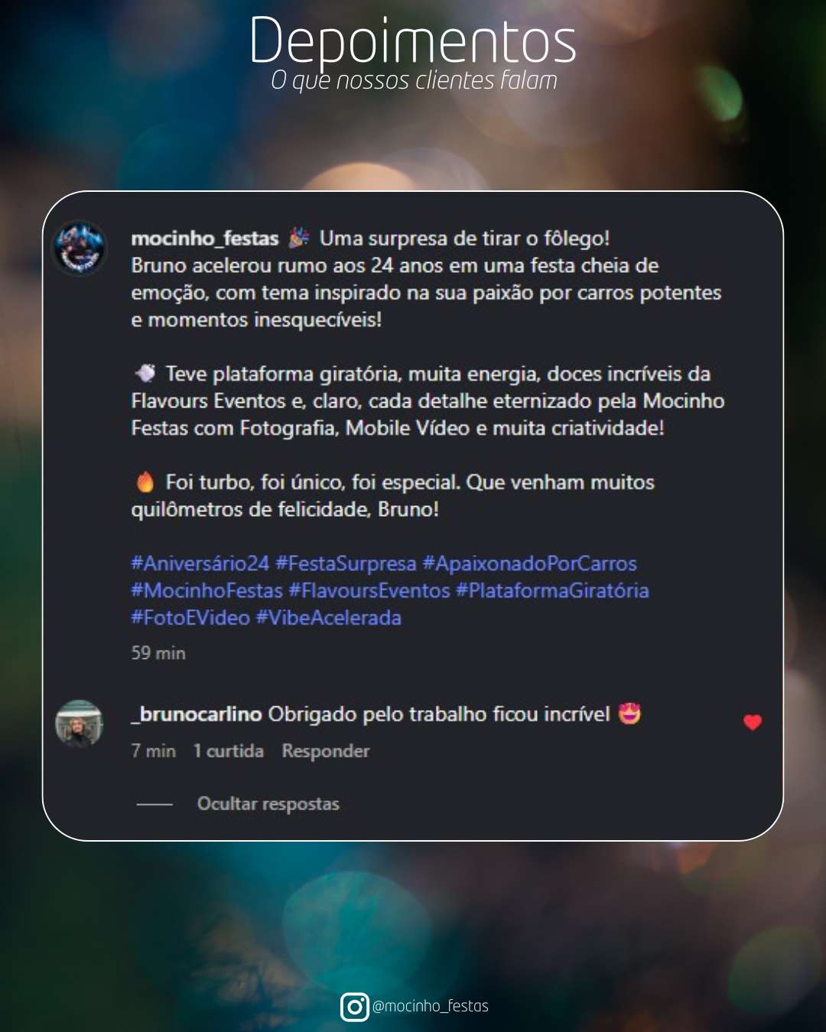
Task: Open hashtag #VibeAcelerada
Action: (329, 618)
